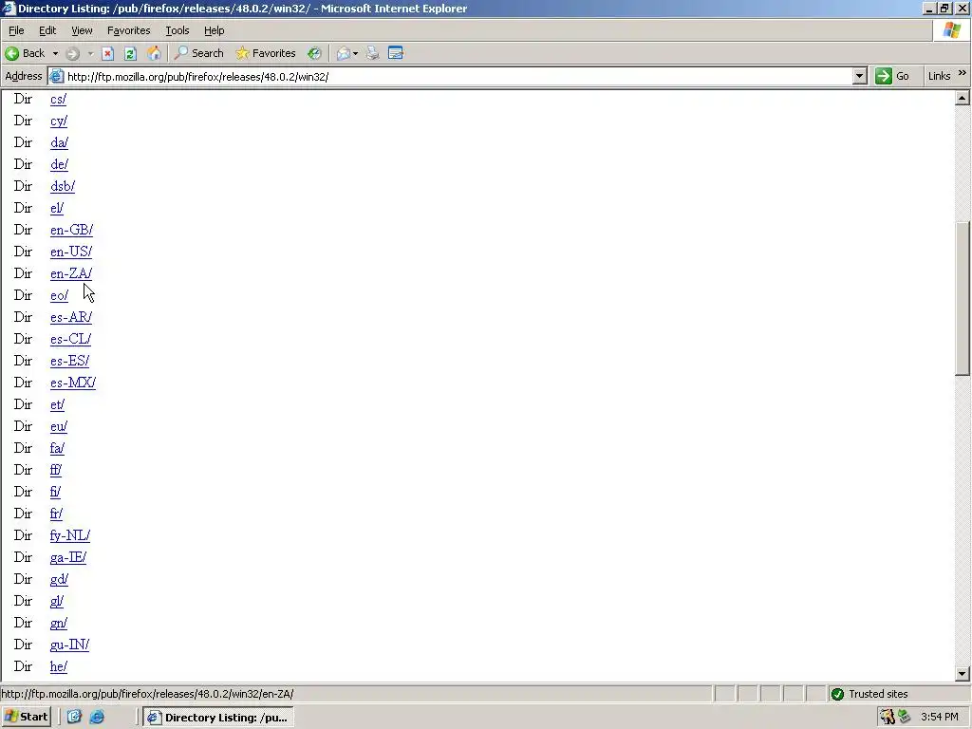Click the scrollbar up arrow
The image size is (972, 729).
962,98
